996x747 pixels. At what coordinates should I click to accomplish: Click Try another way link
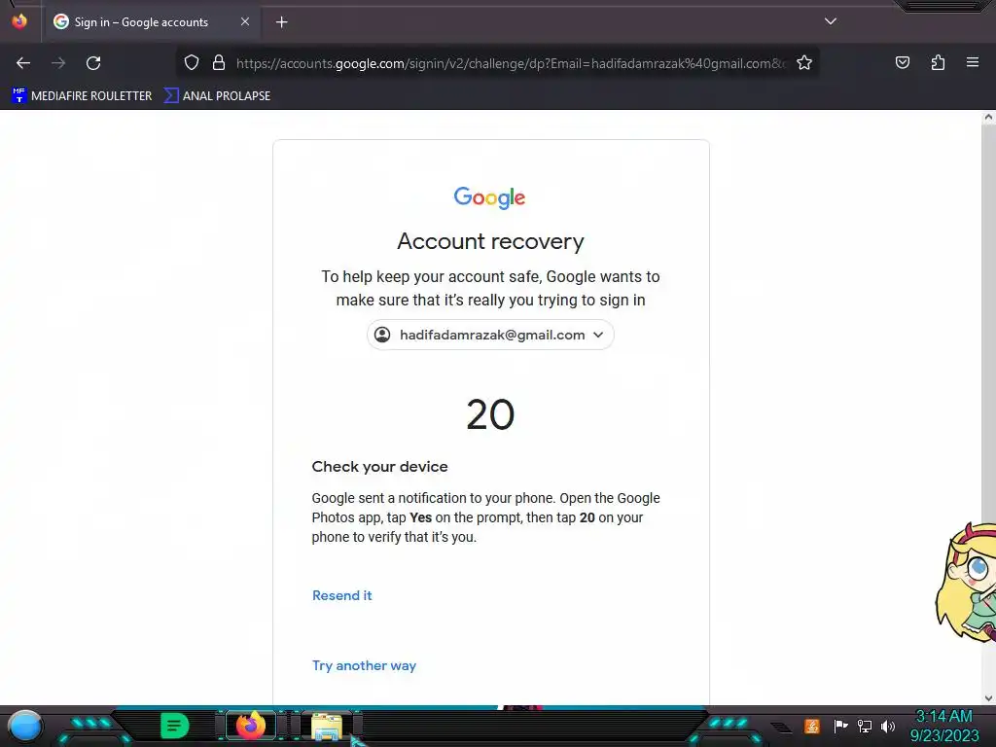click(x=364, y=665)
